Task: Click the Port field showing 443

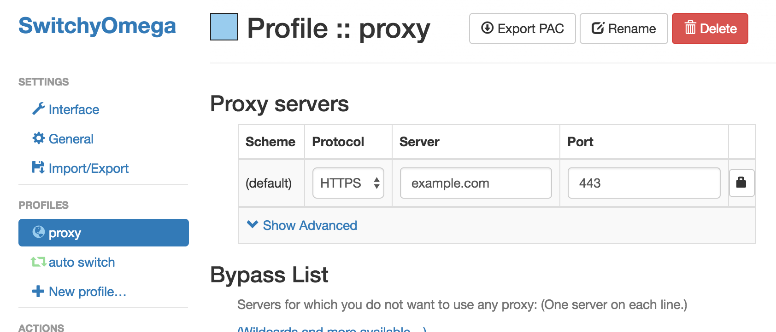Action: [644, 183]
